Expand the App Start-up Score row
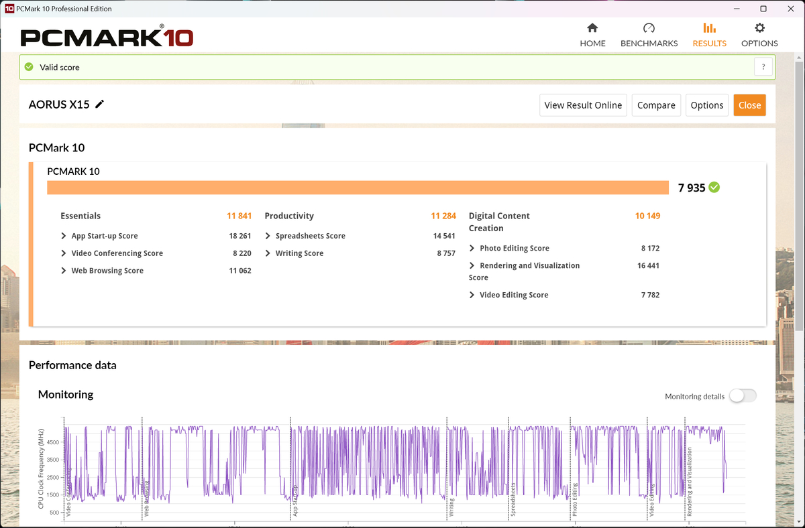 [x=64, y=236]
